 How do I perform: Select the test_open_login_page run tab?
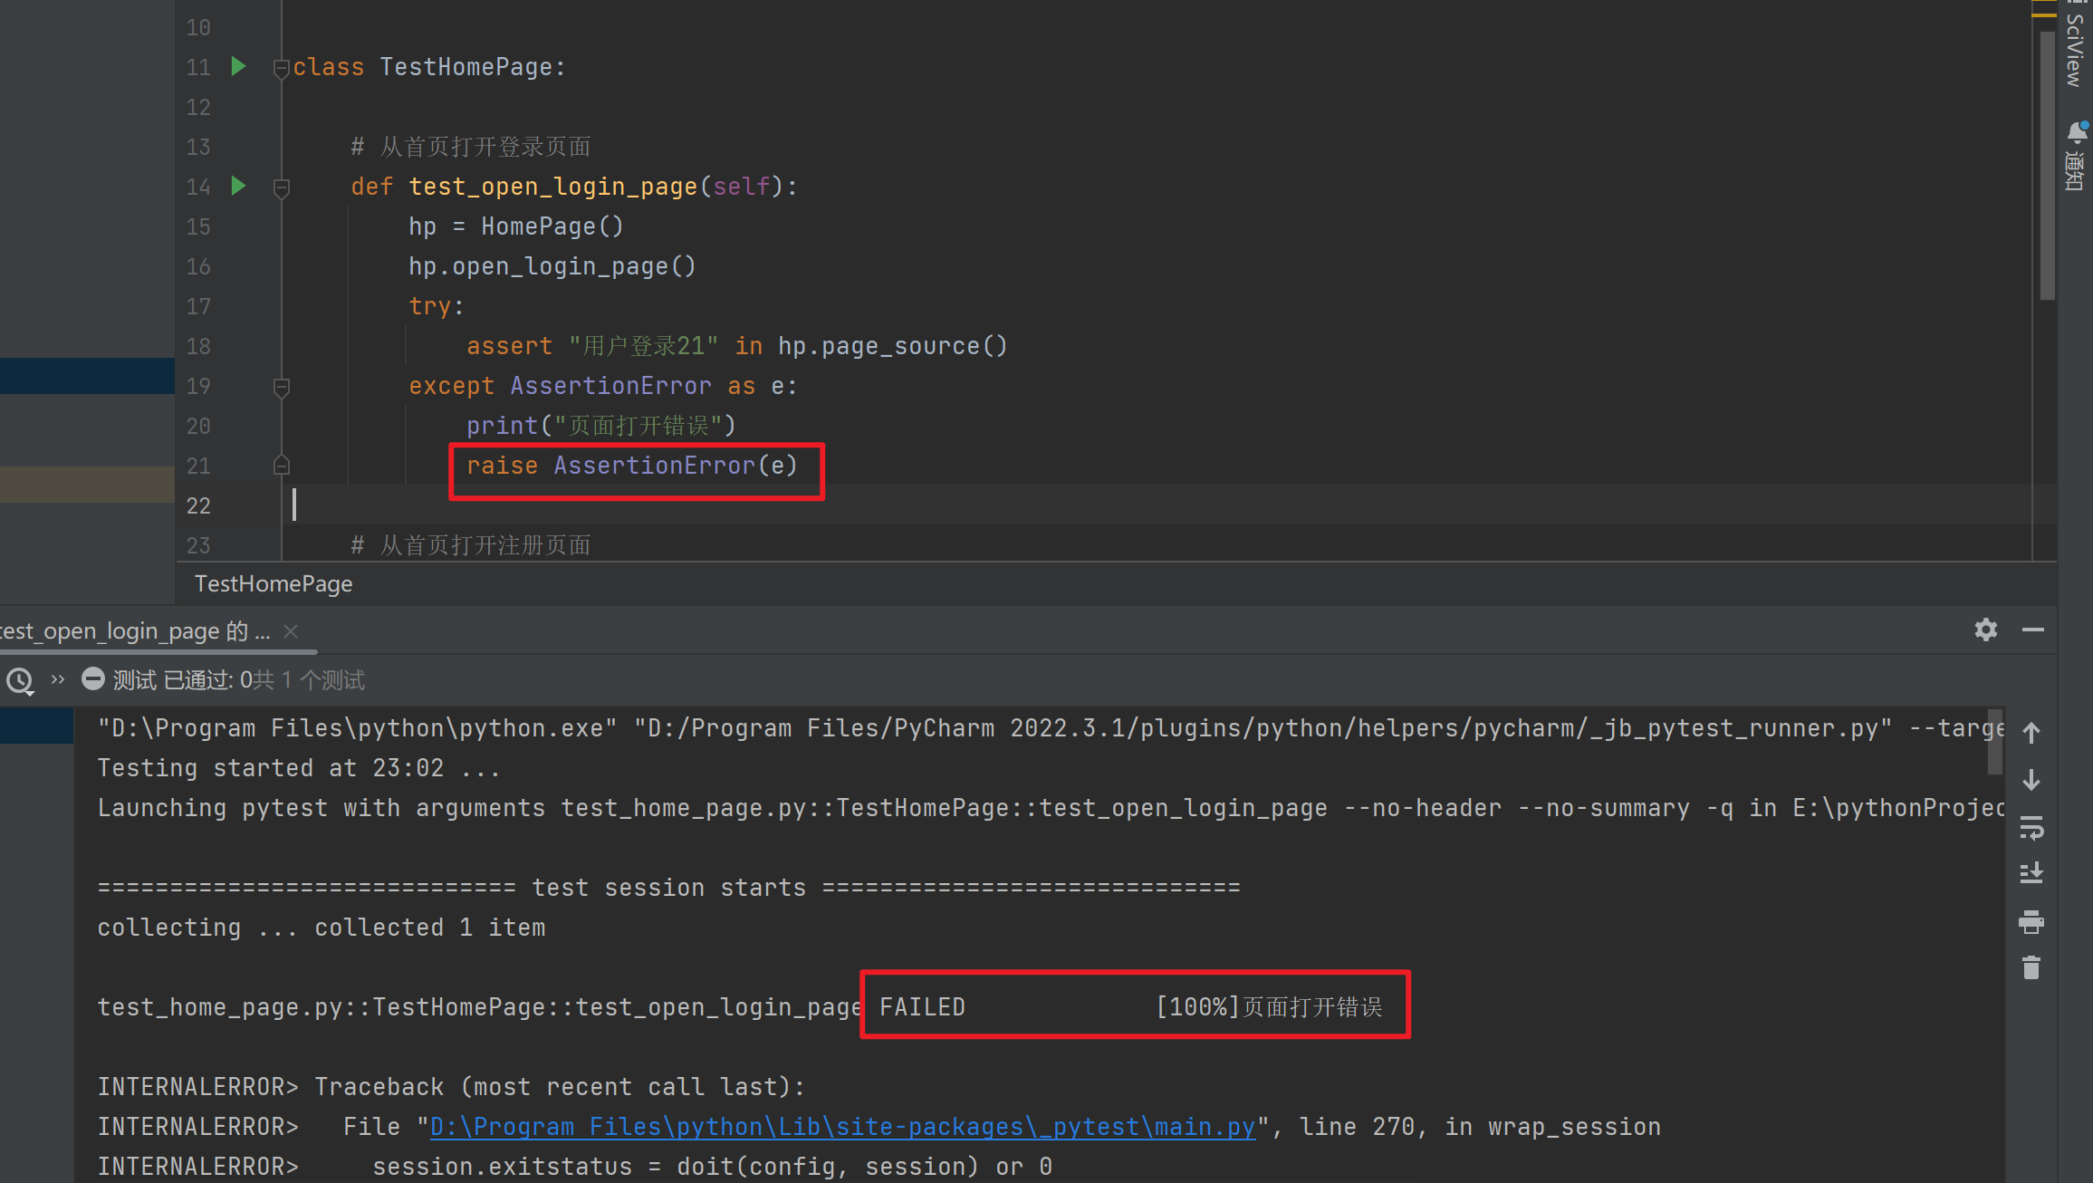[x=136, y=630]
